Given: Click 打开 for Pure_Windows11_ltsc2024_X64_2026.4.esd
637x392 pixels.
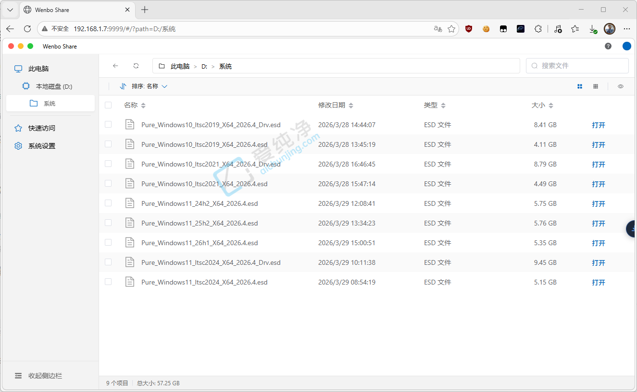Looking at the screenshot, I should point(599,282).
